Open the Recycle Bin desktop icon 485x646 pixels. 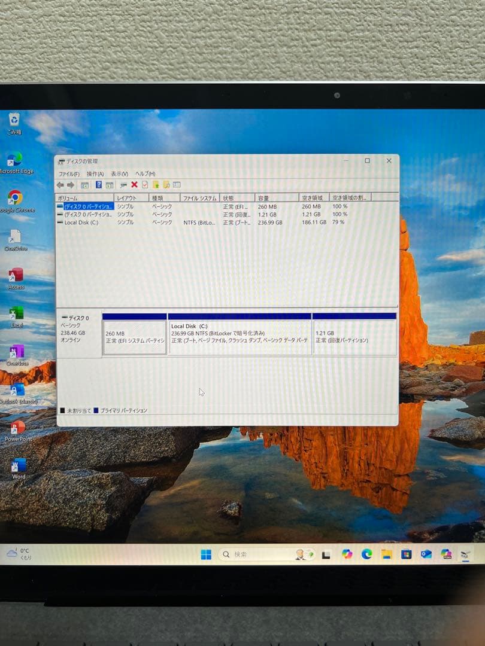[14, 121]
